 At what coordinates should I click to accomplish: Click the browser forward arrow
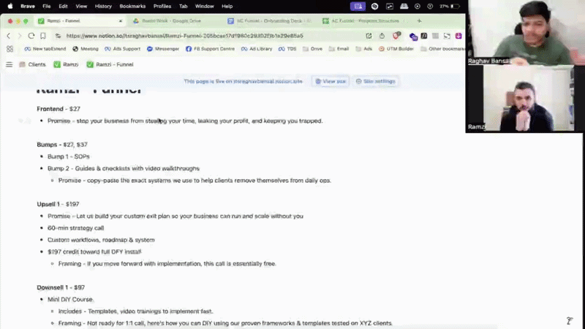pyautogui.click(x=20, y=36)
